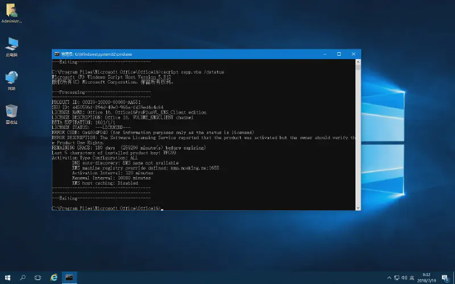Toggle the input method language indicator
Image resolution: width=455 pixels, height=284 pixels.
coord(411,277)
